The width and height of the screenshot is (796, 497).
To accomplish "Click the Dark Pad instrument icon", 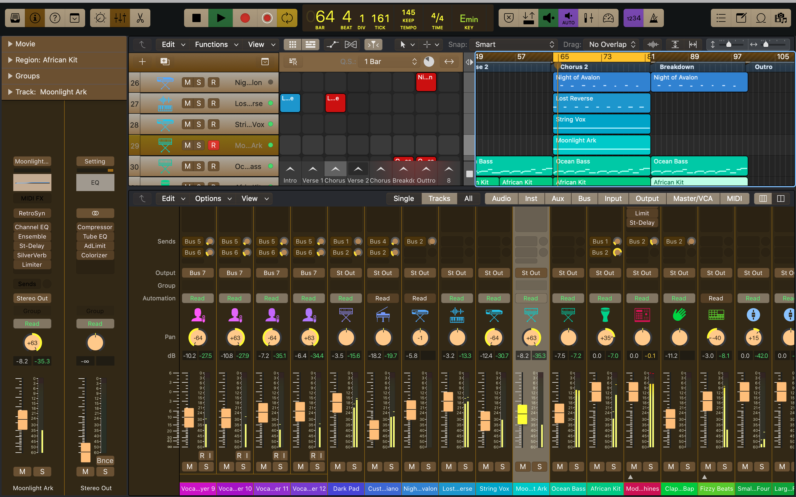I will [x=346, y=314].
